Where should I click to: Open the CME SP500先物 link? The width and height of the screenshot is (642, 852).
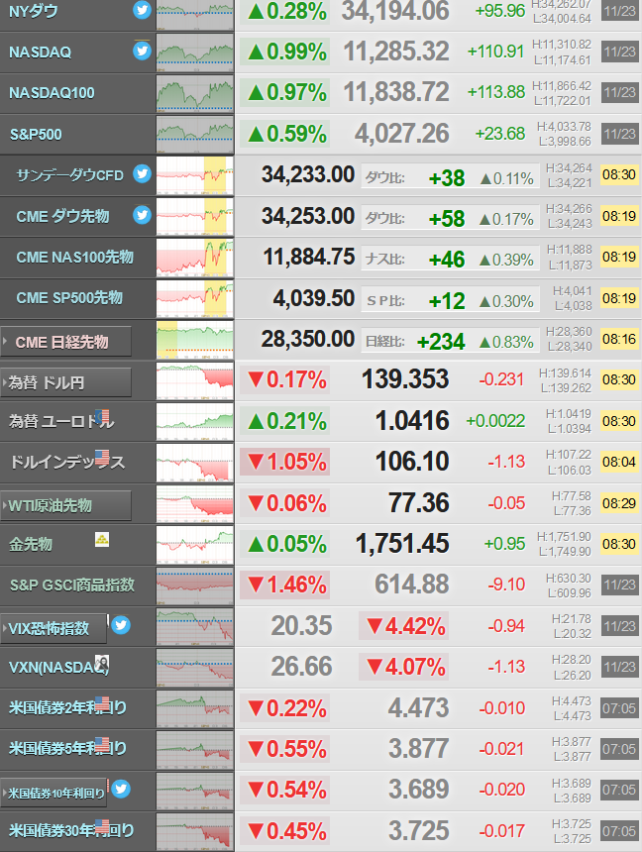pyautogui.click(x=69, y=298)
